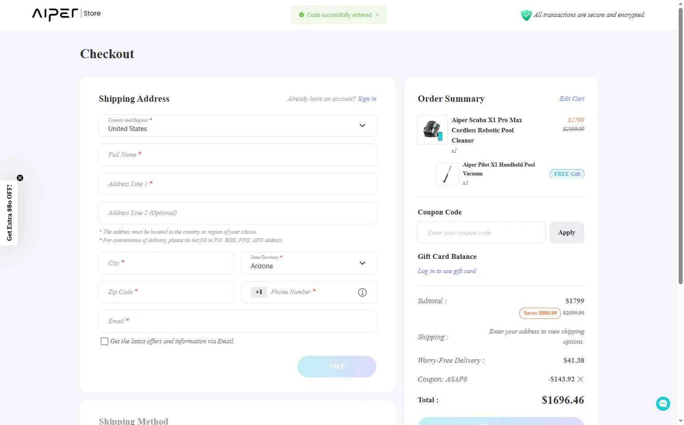Click the '$41.38' delivery fee value
This screenshot has height=425, width=684.
(573, 361)
